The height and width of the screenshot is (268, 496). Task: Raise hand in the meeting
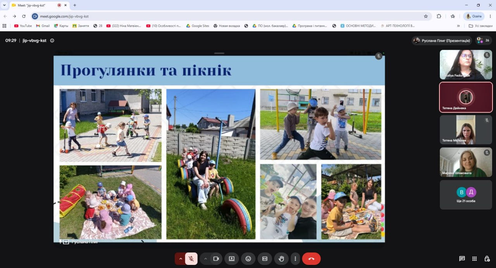coord(281,259)
